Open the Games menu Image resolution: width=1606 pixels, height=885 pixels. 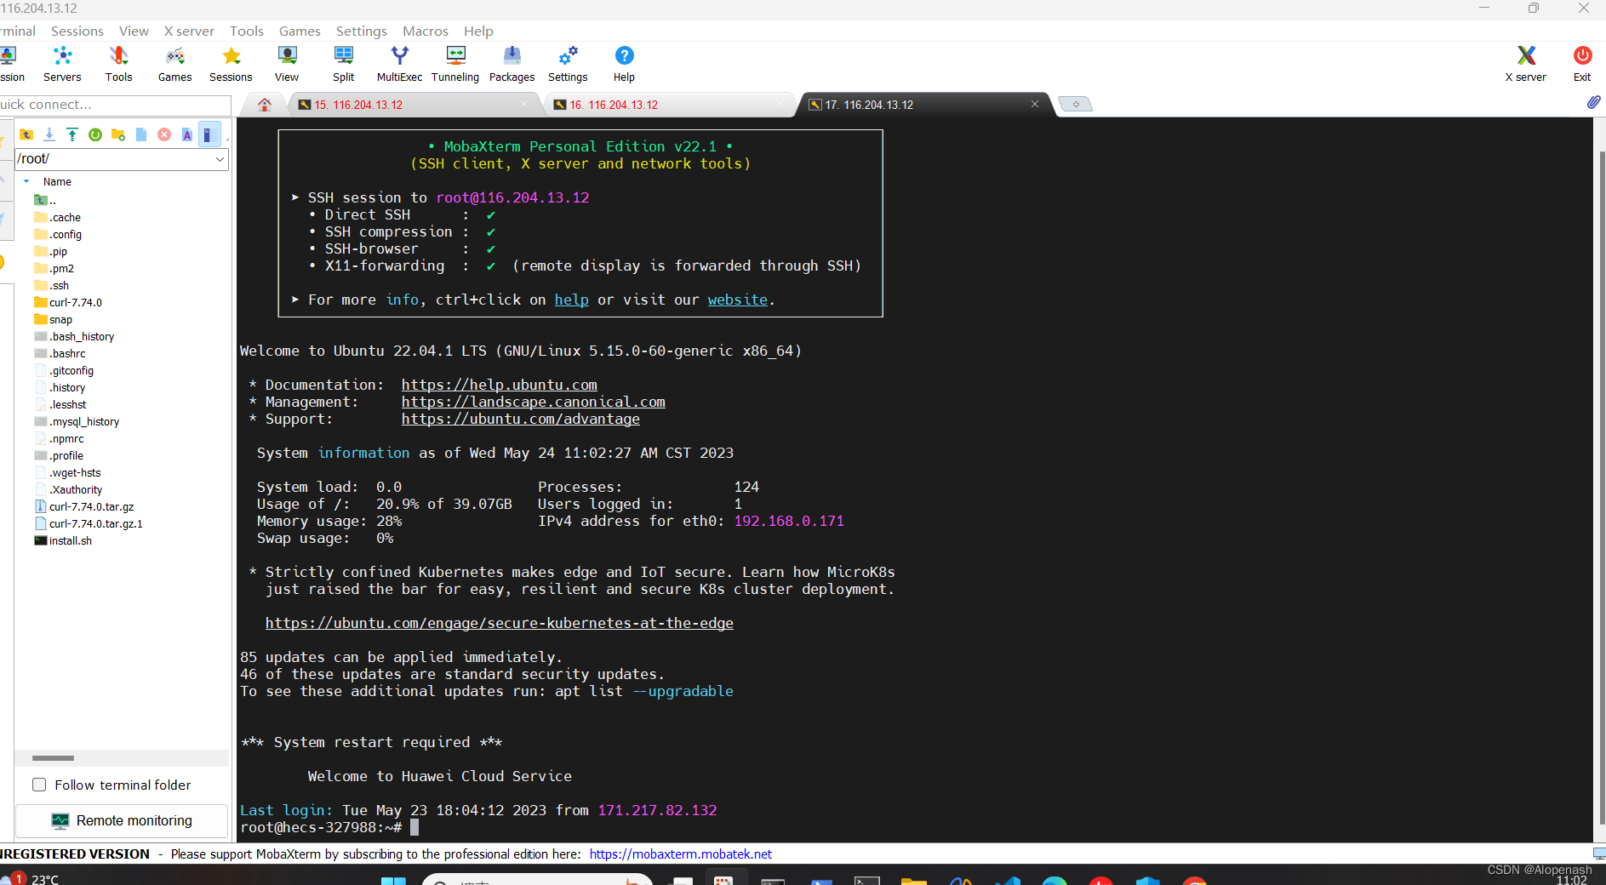(300, 31)
